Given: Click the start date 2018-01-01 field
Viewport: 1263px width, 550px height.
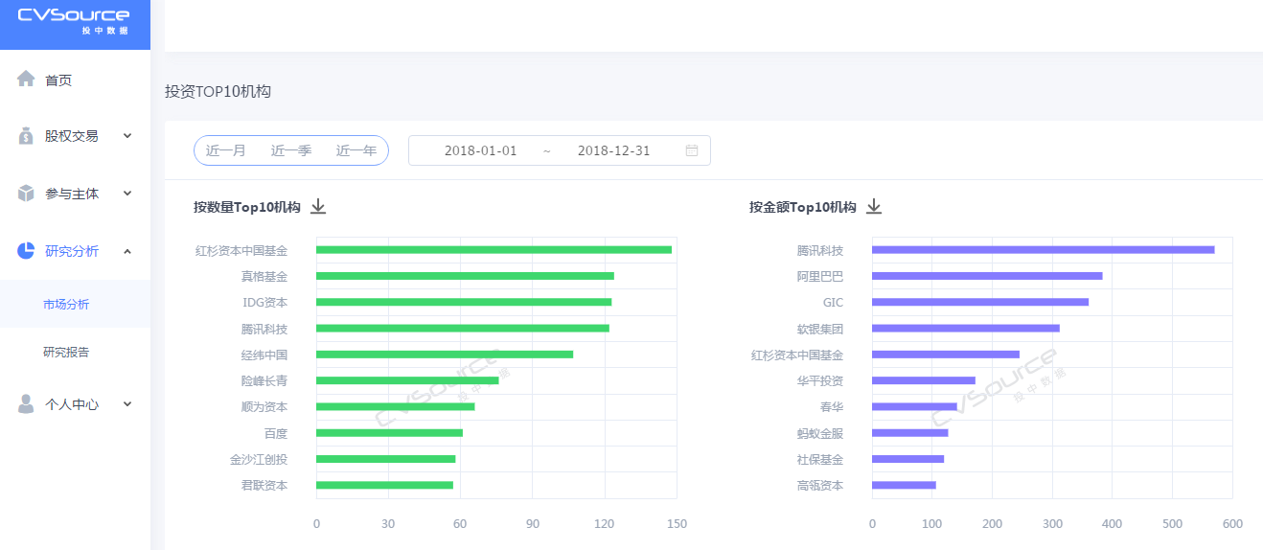Looking at the screenshot, I should click(x=480, y=150).
